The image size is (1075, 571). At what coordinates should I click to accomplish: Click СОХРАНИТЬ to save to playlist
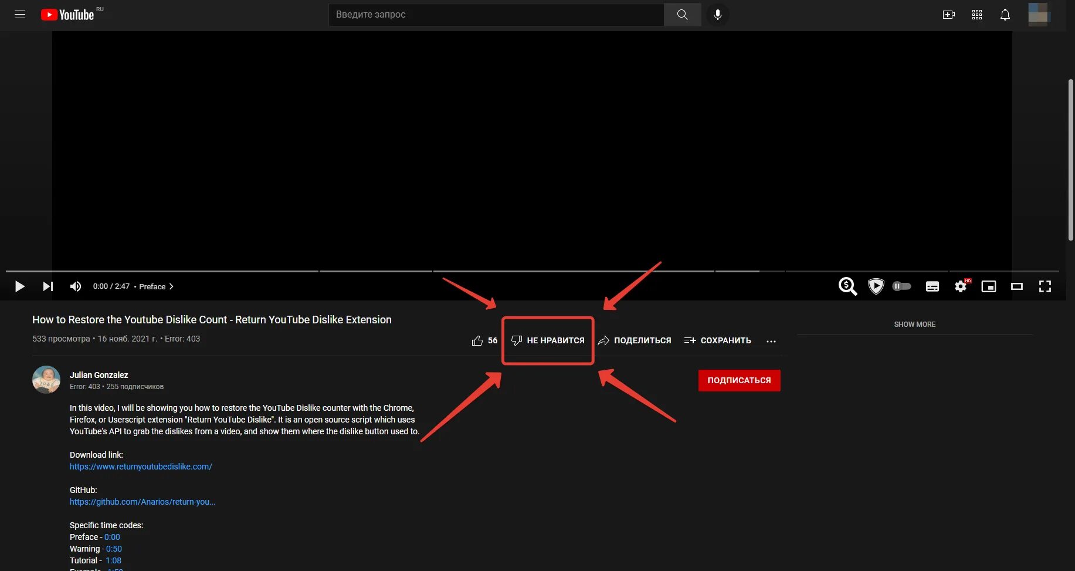point(717,340)
